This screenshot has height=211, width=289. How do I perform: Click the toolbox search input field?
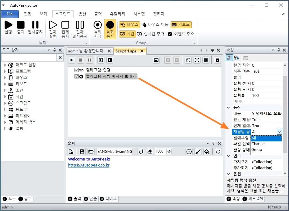pyautogui.click(x=29, y=58)
